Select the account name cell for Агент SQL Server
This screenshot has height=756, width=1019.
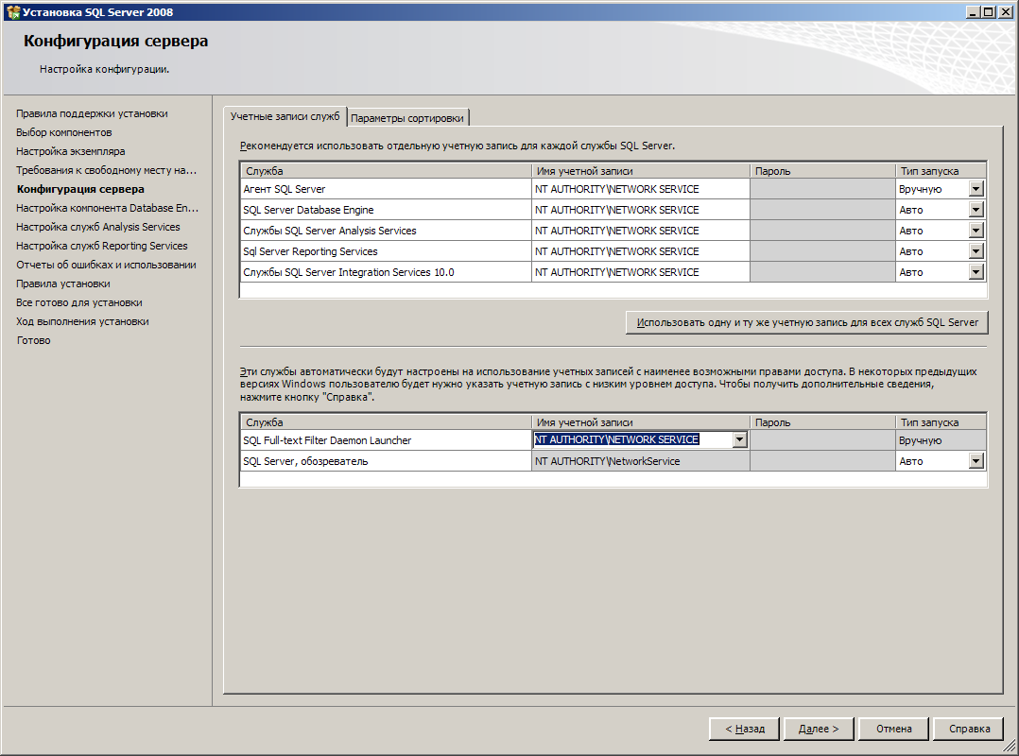click(641, 189)
